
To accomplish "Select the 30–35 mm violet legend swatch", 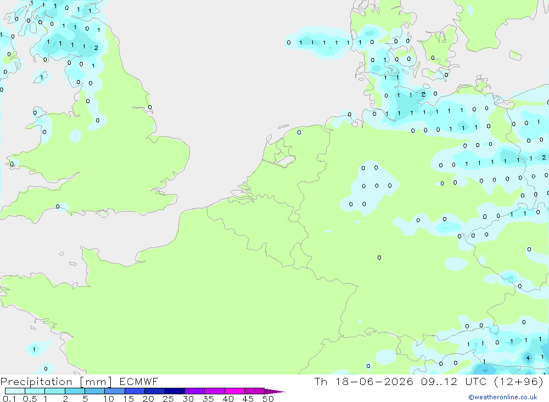I will 195,391.
